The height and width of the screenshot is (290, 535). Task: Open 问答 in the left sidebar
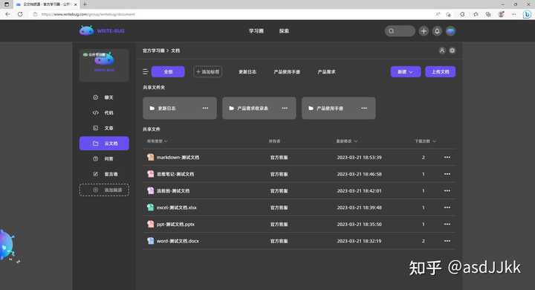click(104, 159)
